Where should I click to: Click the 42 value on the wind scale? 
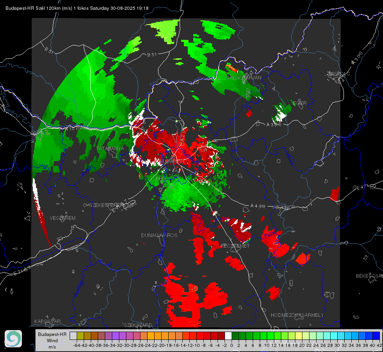[x=379, y=345]
